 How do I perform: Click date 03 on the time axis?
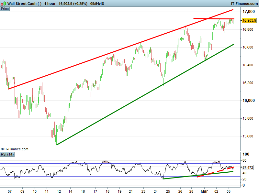(x=229, y=191)
